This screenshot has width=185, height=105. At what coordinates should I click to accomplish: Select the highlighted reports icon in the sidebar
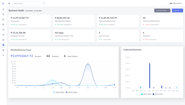(x=3, y=45)
